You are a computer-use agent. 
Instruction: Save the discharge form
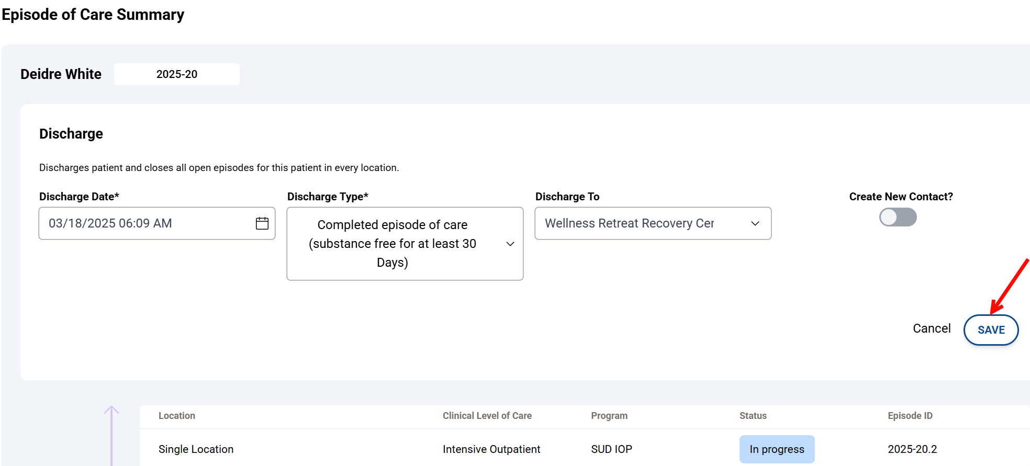pyautogui.click(x=991, y=330)
